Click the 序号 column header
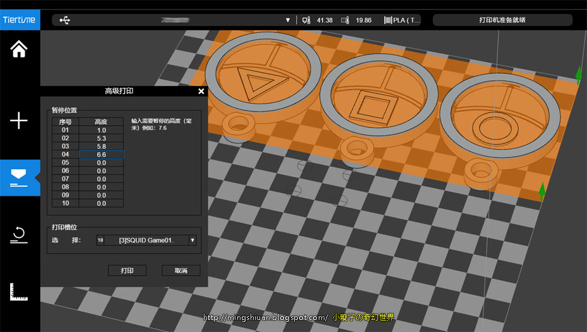Screen dimensions: 587x332 pyautogui.click(x=65, y=122)
